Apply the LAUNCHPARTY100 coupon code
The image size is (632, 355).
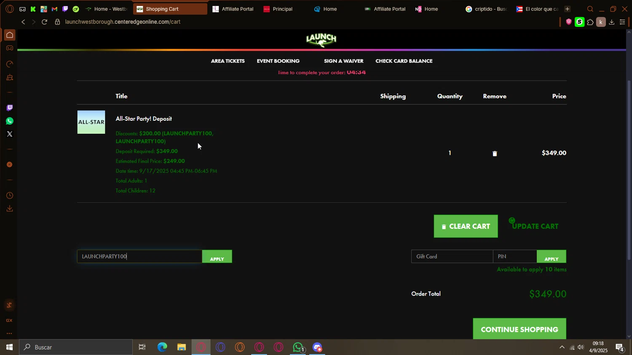(x=217, y=257)
